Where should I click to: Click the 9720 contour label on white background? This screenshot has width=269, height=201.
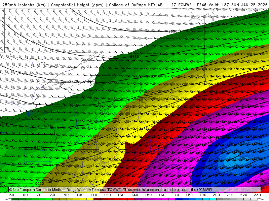tap(74, 81)
